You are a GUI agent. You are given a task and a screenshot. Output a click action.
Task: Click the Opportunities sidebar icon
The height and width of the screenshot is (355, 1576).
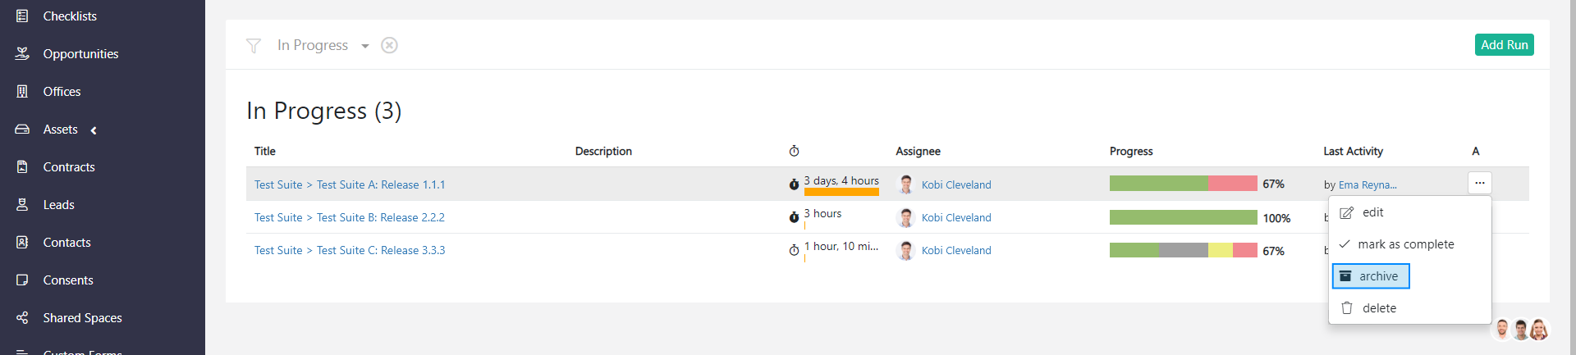point(23,53)
